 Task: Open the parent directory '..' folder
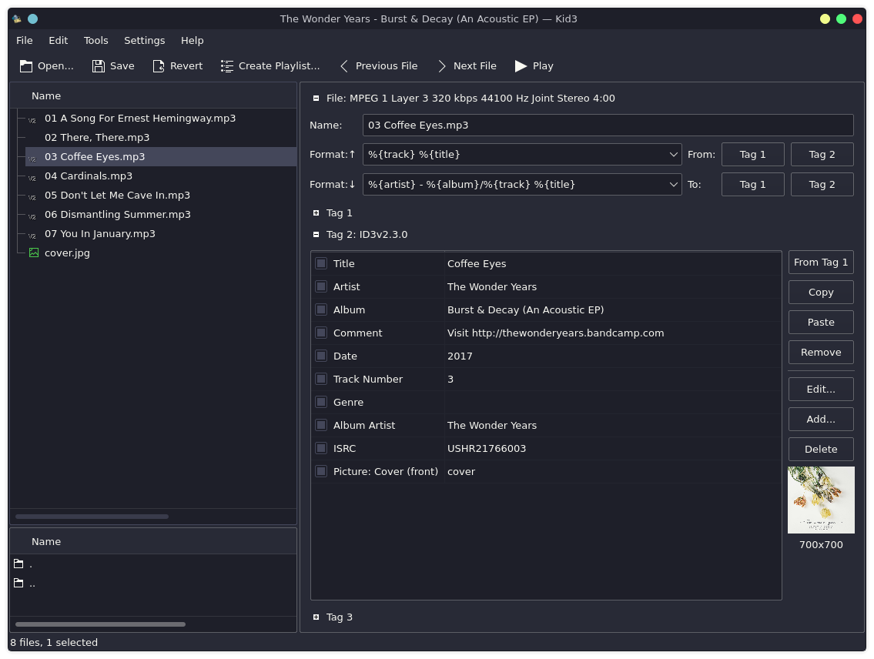18,584
